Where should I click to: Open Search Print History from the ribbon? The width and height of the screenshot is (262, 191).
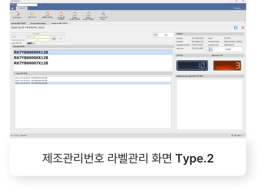coord(103,16)
